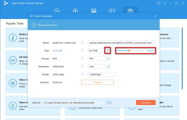This screenshot has height=120, width=187.
Task: Click Change Source File text
Action: click(47, 25)
